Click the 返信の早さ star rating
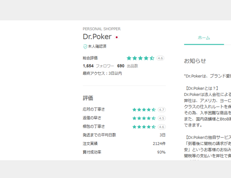This screenshot has width=231, height=178. pos(144,118)
